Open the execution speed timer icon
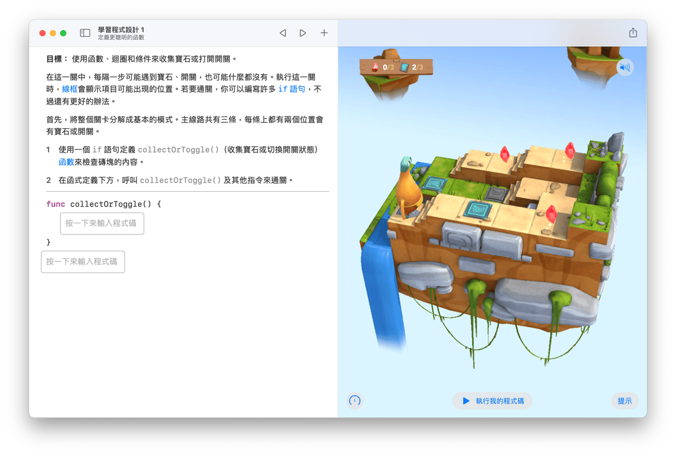Image resolution: width=676 pixels, height=456 pixels. [x=355, y=401]
